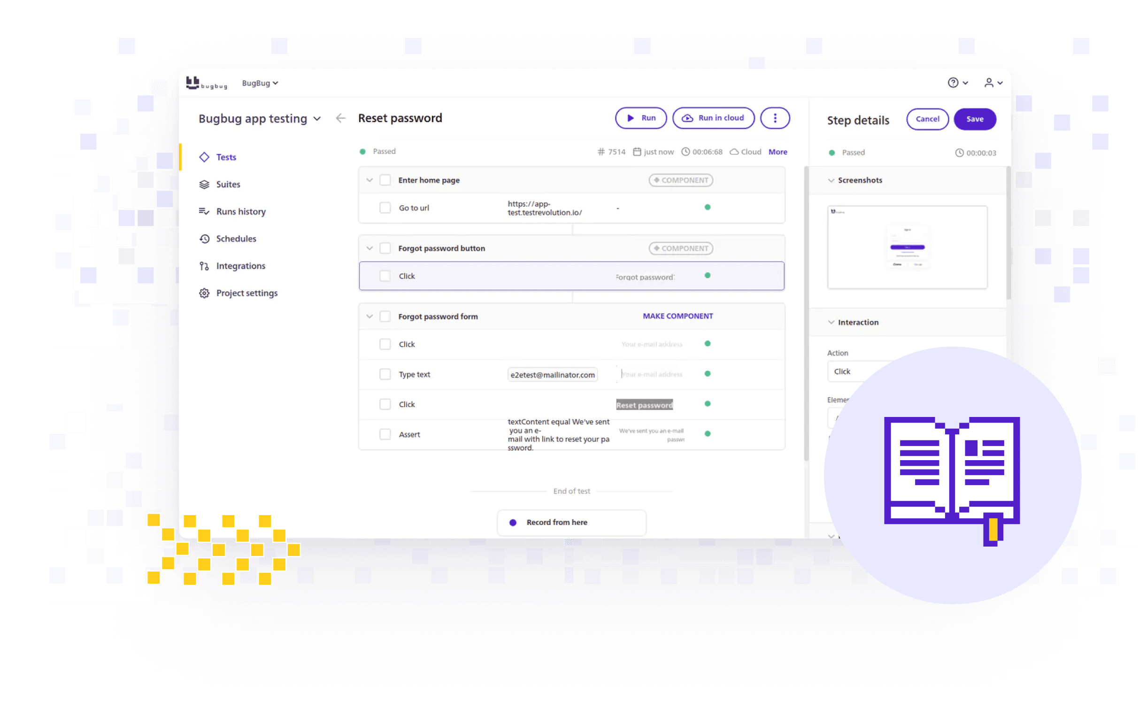This screenshot has width=1139, height=725.
Task: Collapse the Screenshots section
Action: pos(831,180)
